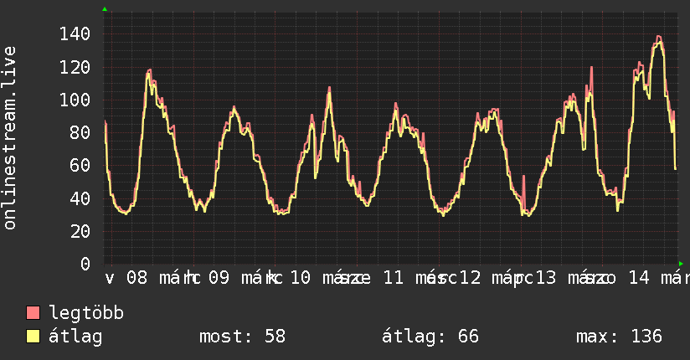
Task: Click the '12' date label on x-axis
Action: click(470, 278)
